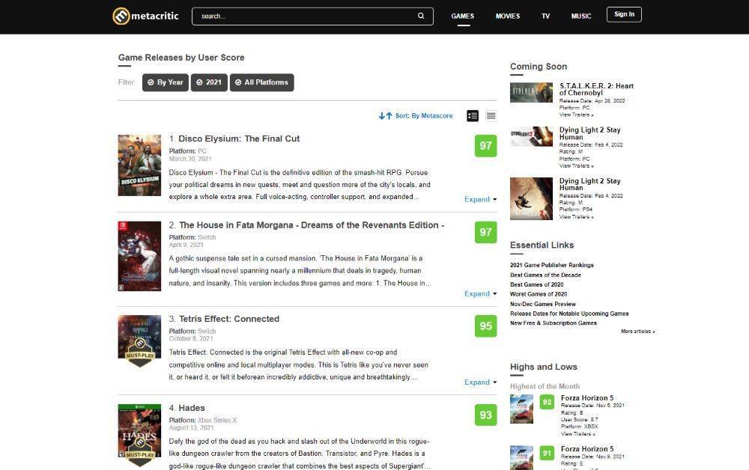Click Tetris Effect's 95 metascore badge
This screenshot has height=470, width=749.
(x=485, y=326)
